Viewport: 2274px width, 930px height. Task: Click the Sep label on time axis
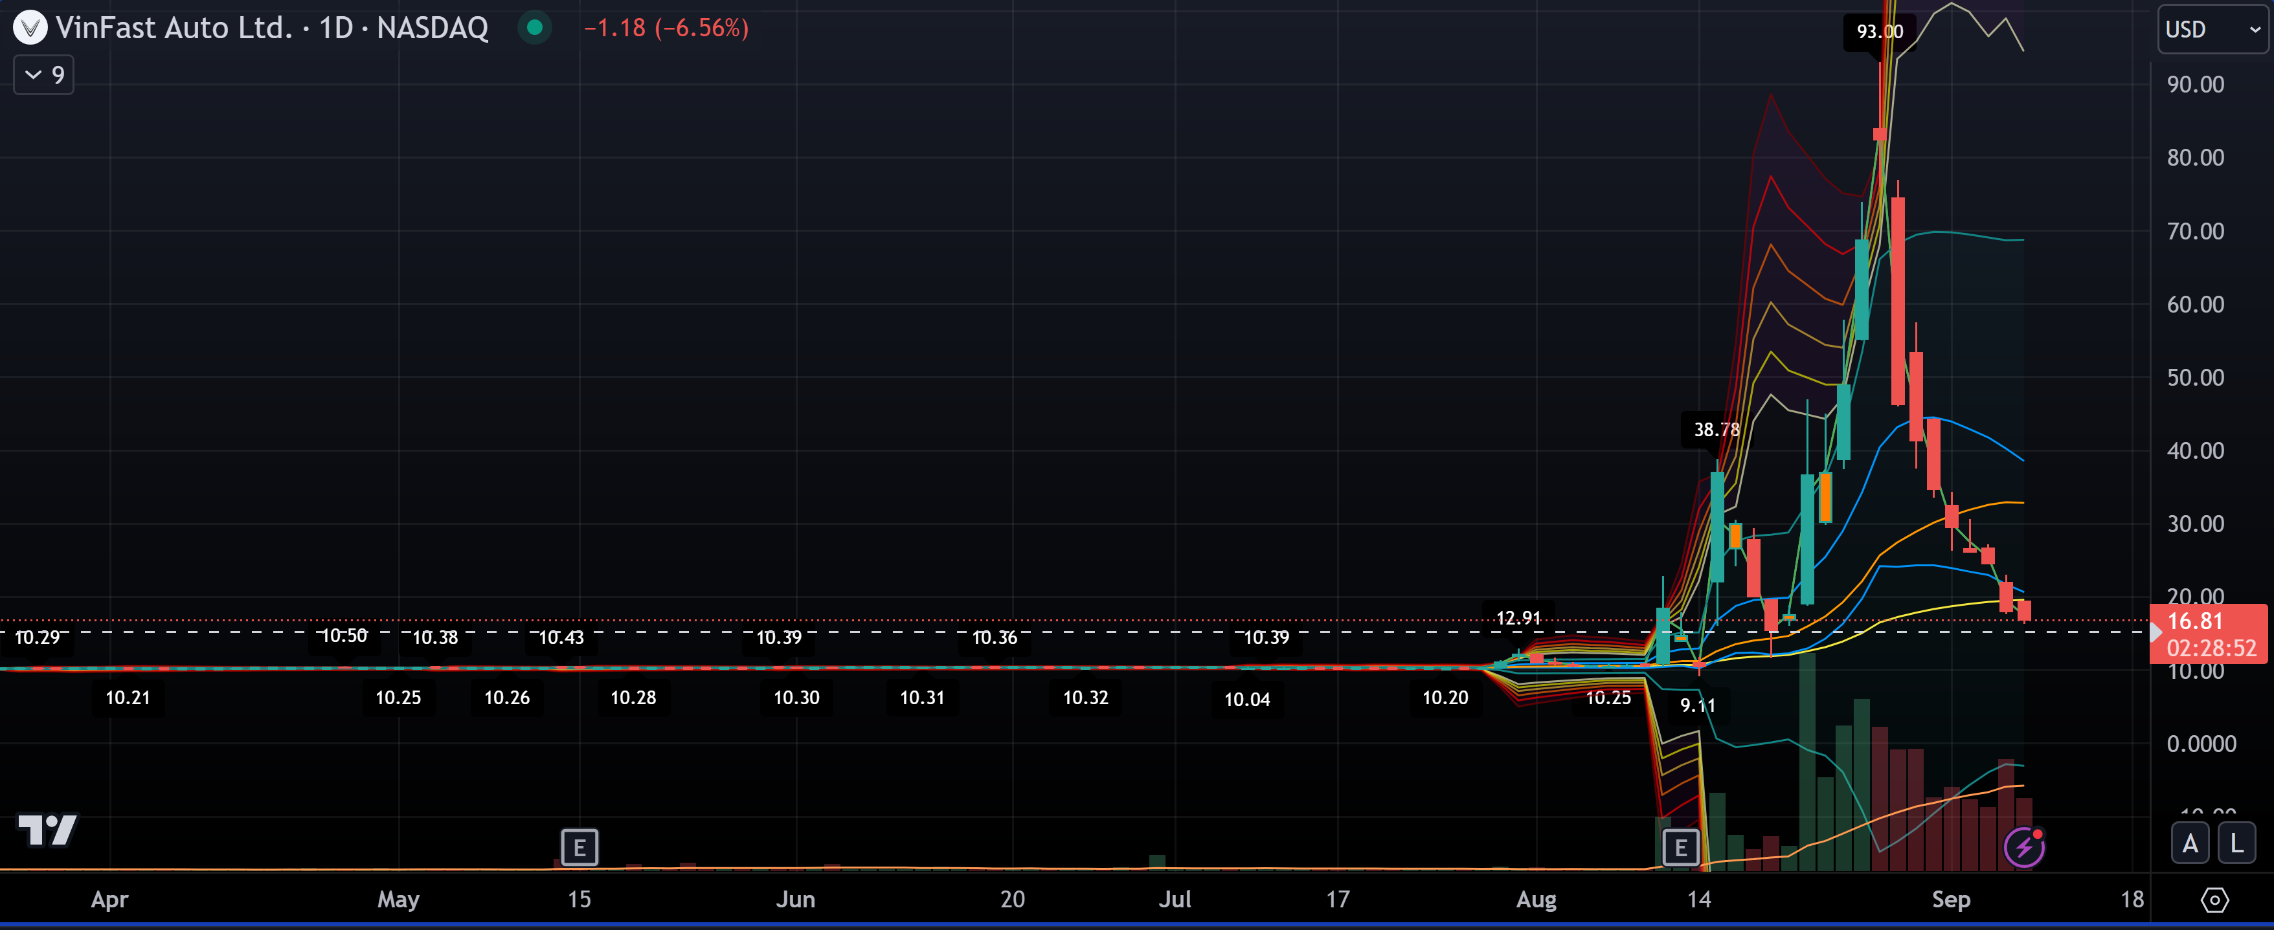pos(1951,899)
